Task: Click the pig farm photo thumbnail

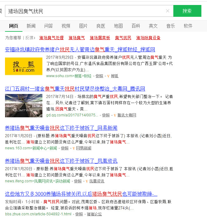Action: (x=24, y=105)
